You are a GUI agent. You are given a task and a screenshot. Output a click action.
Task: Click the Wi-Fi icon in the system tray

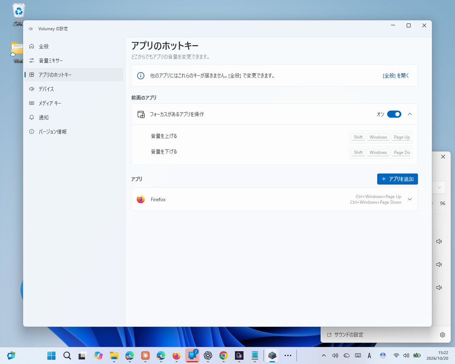396,355
